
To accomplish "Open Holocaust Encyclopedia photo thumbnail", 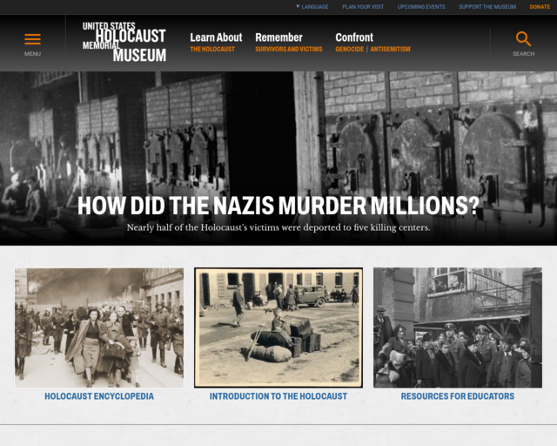I will [99, 328].
